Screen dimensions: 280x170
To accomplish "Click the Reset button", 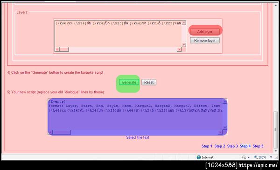I will point(149,82).
